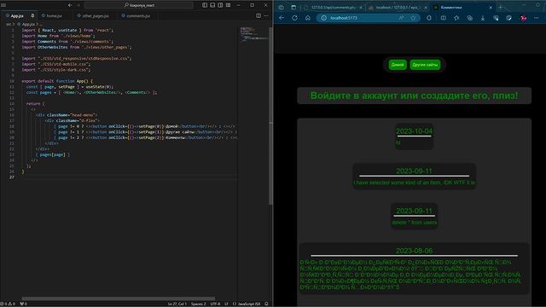This screenshot has height=307, width=546.
Task: Close the 127.0.0.1 comments.php browser tab
Action: [x=361, y=8]
